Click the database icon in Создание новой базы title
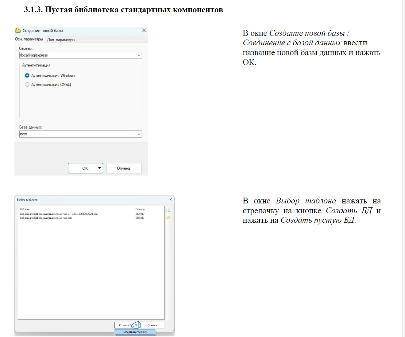This screenshot has width=405, height=337. point(18,30)
